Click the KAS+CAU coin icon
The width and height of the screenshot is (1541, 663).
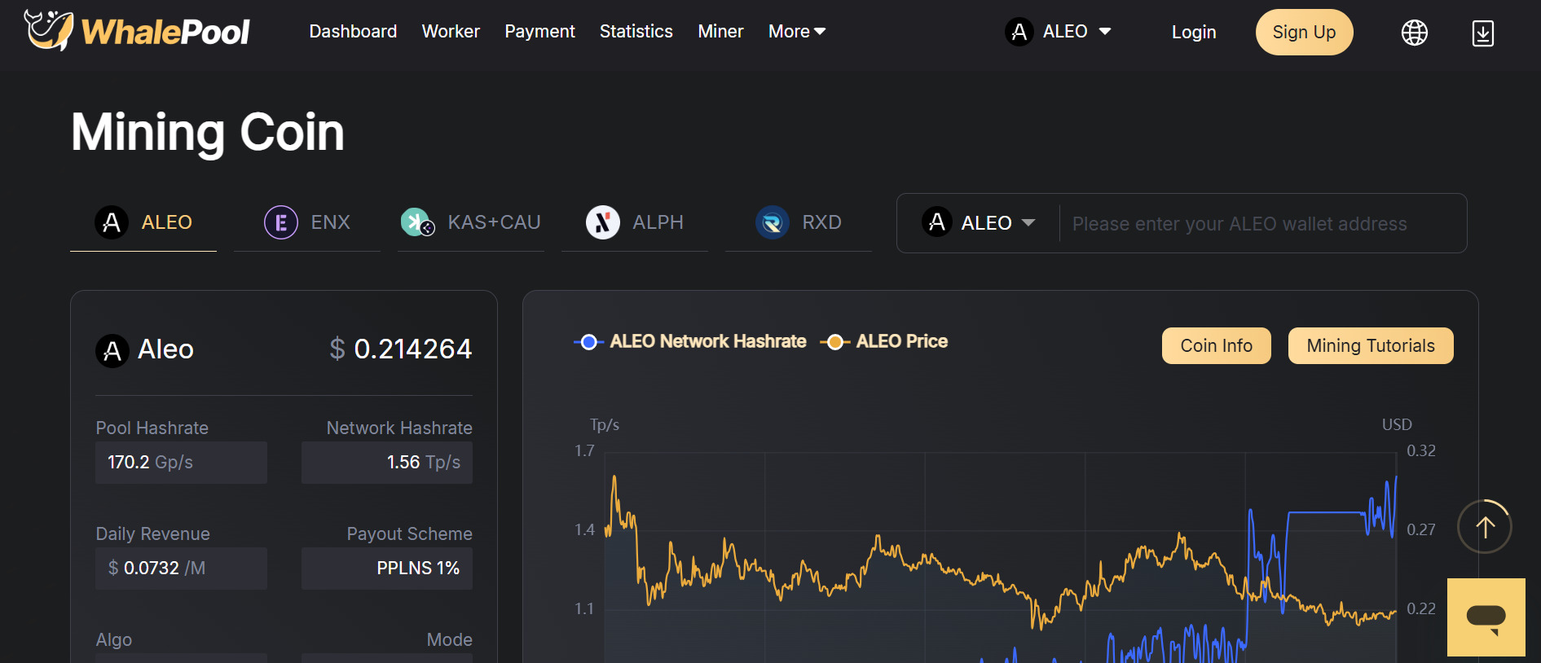pos(418,222)
